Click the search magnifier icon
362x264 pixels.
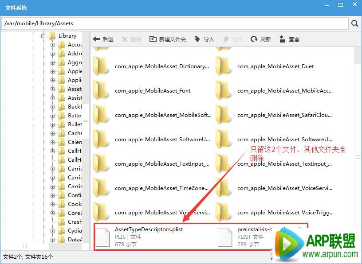pyautogui.click(x=354, y=23)
